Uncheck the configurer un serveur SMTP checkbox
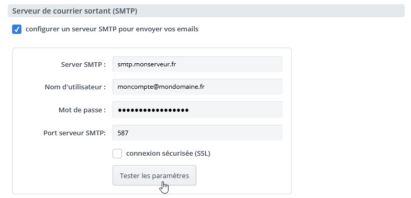The height and width of the screenshot is (198, 411). point(17,29)
